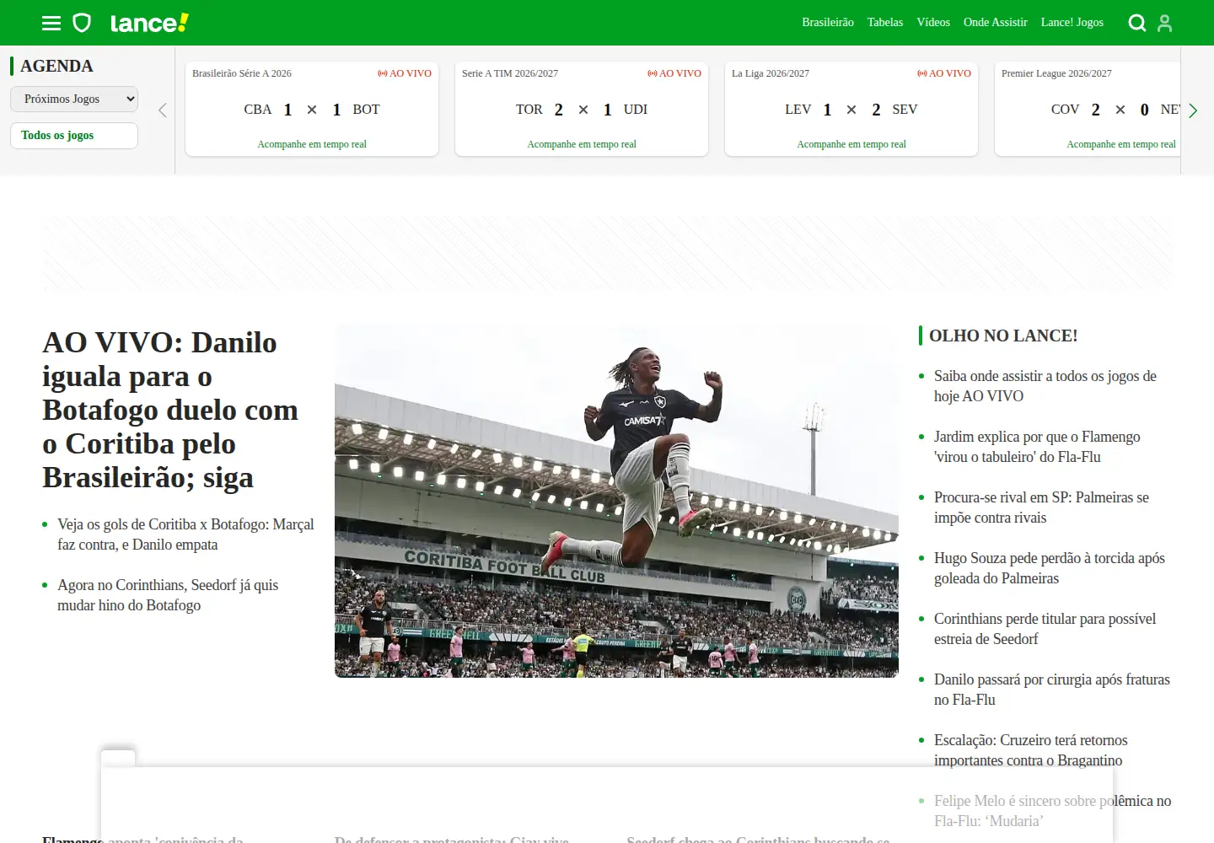Viewport: 1214px width, 843px height.
Task: Open Tabelas in the top navigation
Action: click(885, 23)
